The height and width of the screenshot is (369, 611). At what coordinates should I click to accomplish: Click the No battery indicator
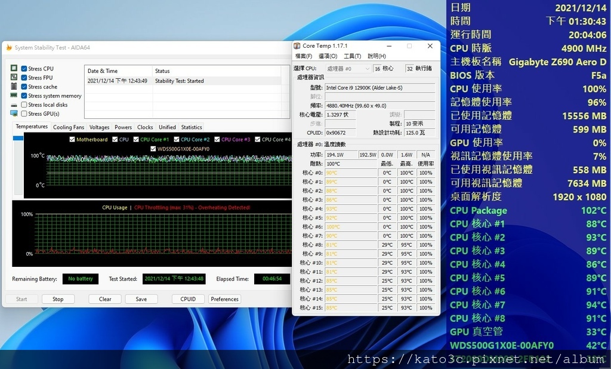[x=81, y=279]
